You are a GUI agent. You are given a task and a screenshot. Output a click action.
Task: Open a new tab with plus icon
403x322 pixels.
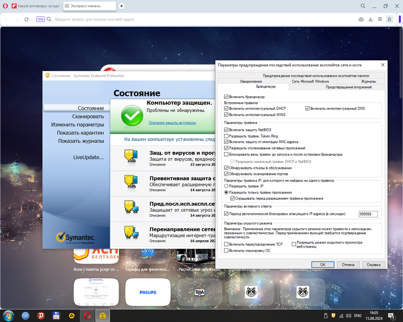coord(121,6)
